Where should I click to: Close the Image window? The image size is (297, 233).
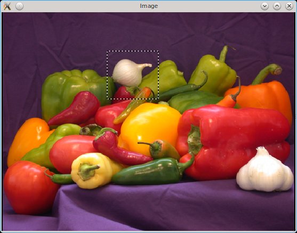pyautogui.click(x=289, y=6)
